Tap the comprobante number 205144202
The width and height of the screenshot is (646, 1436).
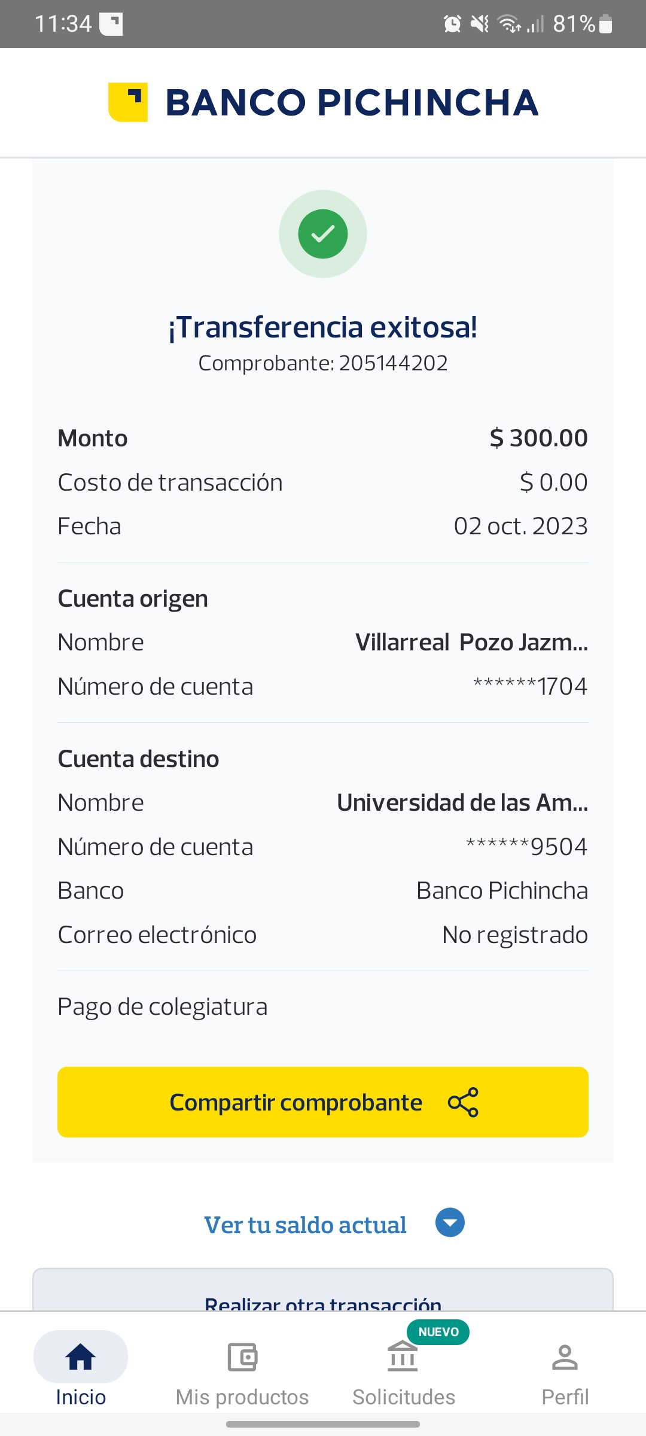393,363
